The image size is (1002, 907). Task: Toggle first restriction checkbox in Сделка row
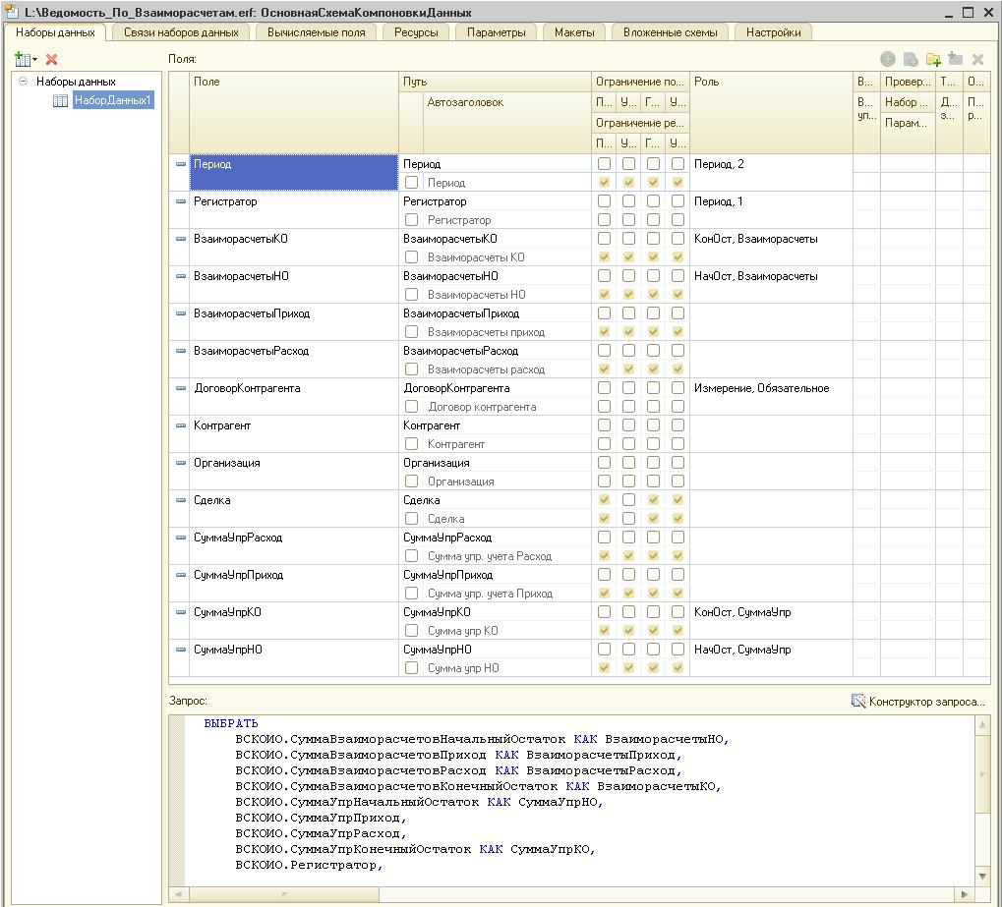click(x=604, y=500)
